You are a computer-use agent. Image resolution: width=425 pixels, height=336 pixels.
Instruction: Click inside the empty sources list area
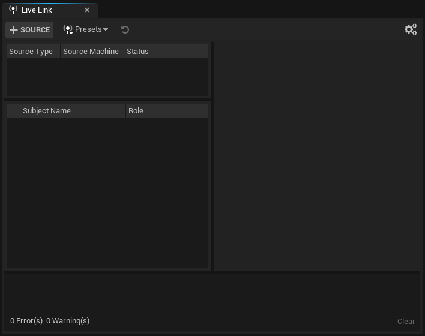tap(107, 77)
